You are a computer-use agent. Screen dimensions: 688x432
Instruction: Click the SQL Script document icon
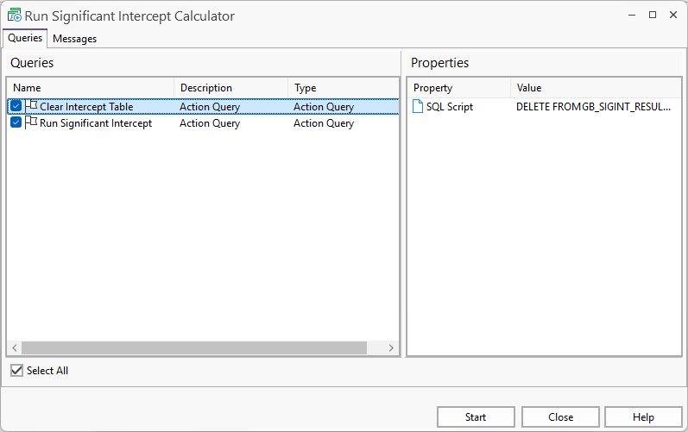tap(418, 107)
